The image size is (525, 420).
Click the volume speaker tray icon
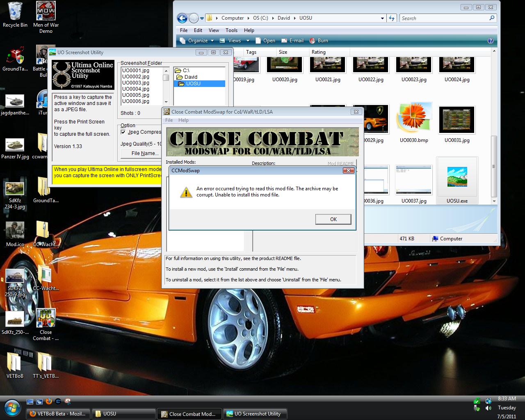[488, 408]
